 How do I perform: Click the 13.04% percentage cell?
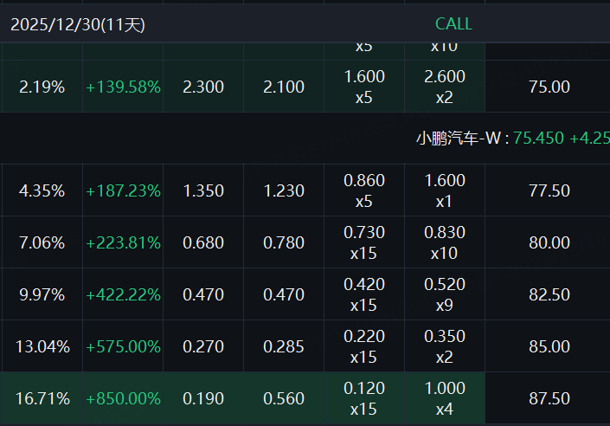pyautogui.click(x=42, y=346)
